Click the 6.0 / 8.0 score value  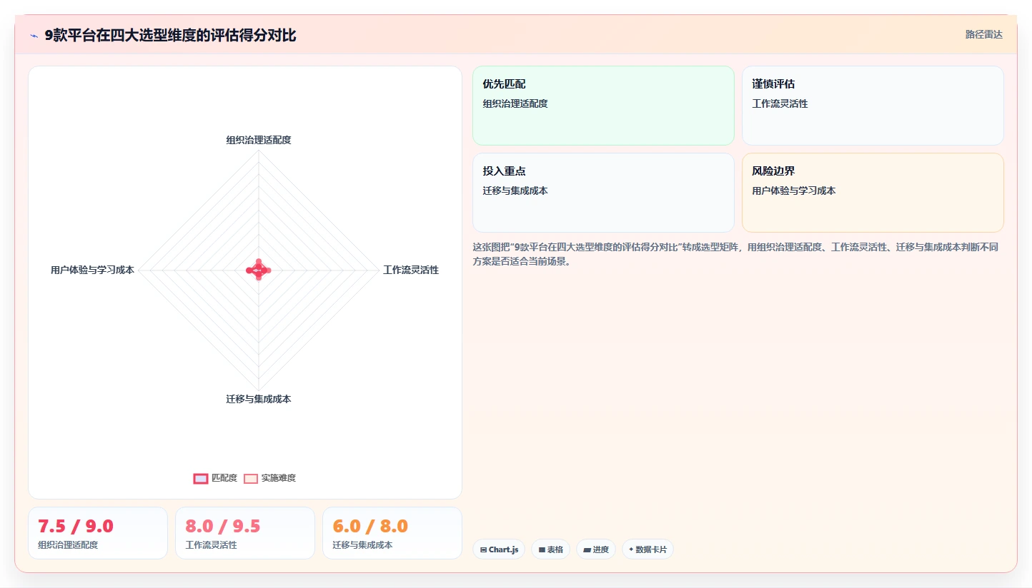tap(370, 527)
